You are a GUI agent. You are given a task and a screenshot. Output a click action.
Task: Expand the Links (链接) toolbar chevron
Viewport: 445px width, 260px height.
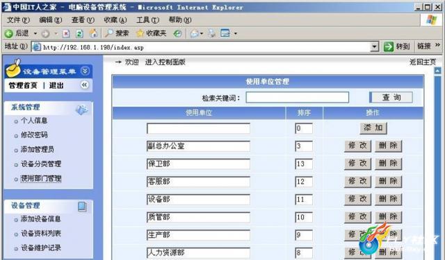[x=437, y=45]
